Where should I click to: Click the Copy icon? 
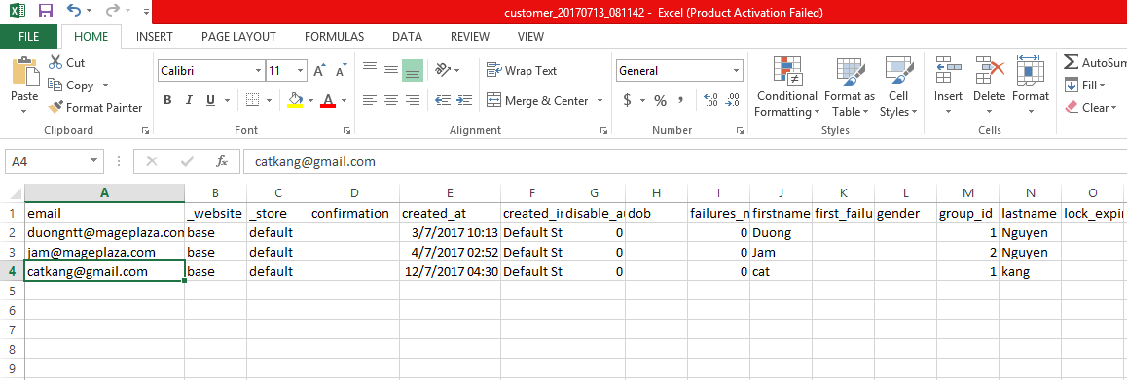pyautogui.click(x=55, y=85)
